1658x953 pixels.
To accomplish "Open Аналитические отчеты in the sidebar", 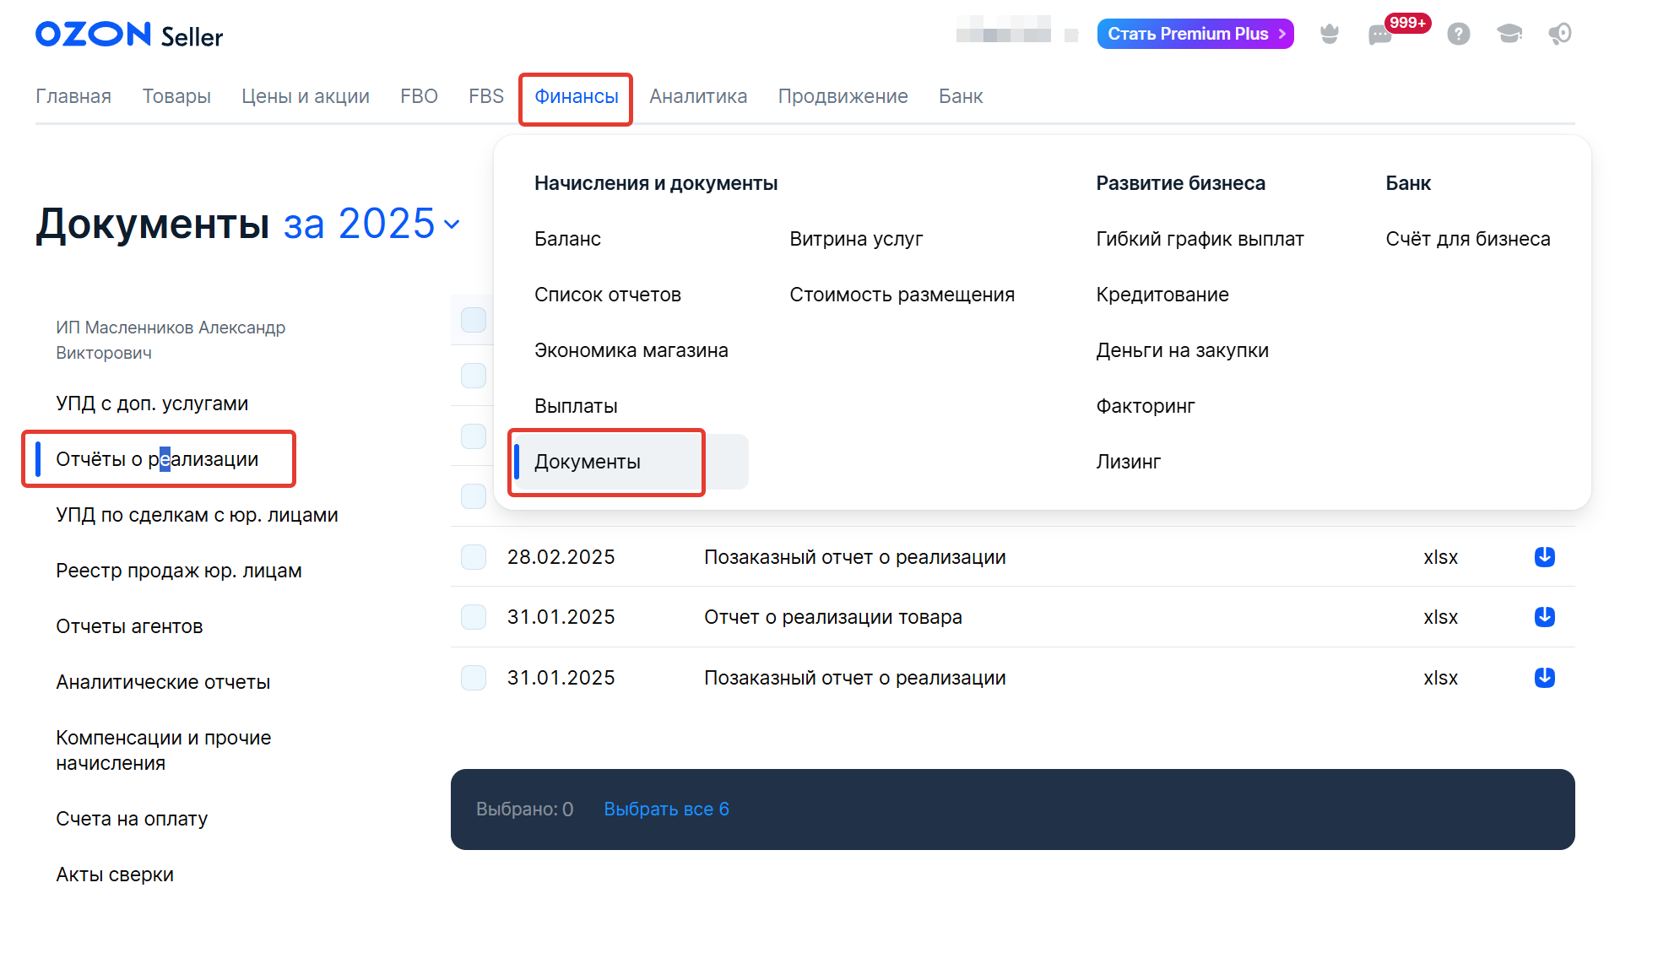I will [x=163, y=682].
